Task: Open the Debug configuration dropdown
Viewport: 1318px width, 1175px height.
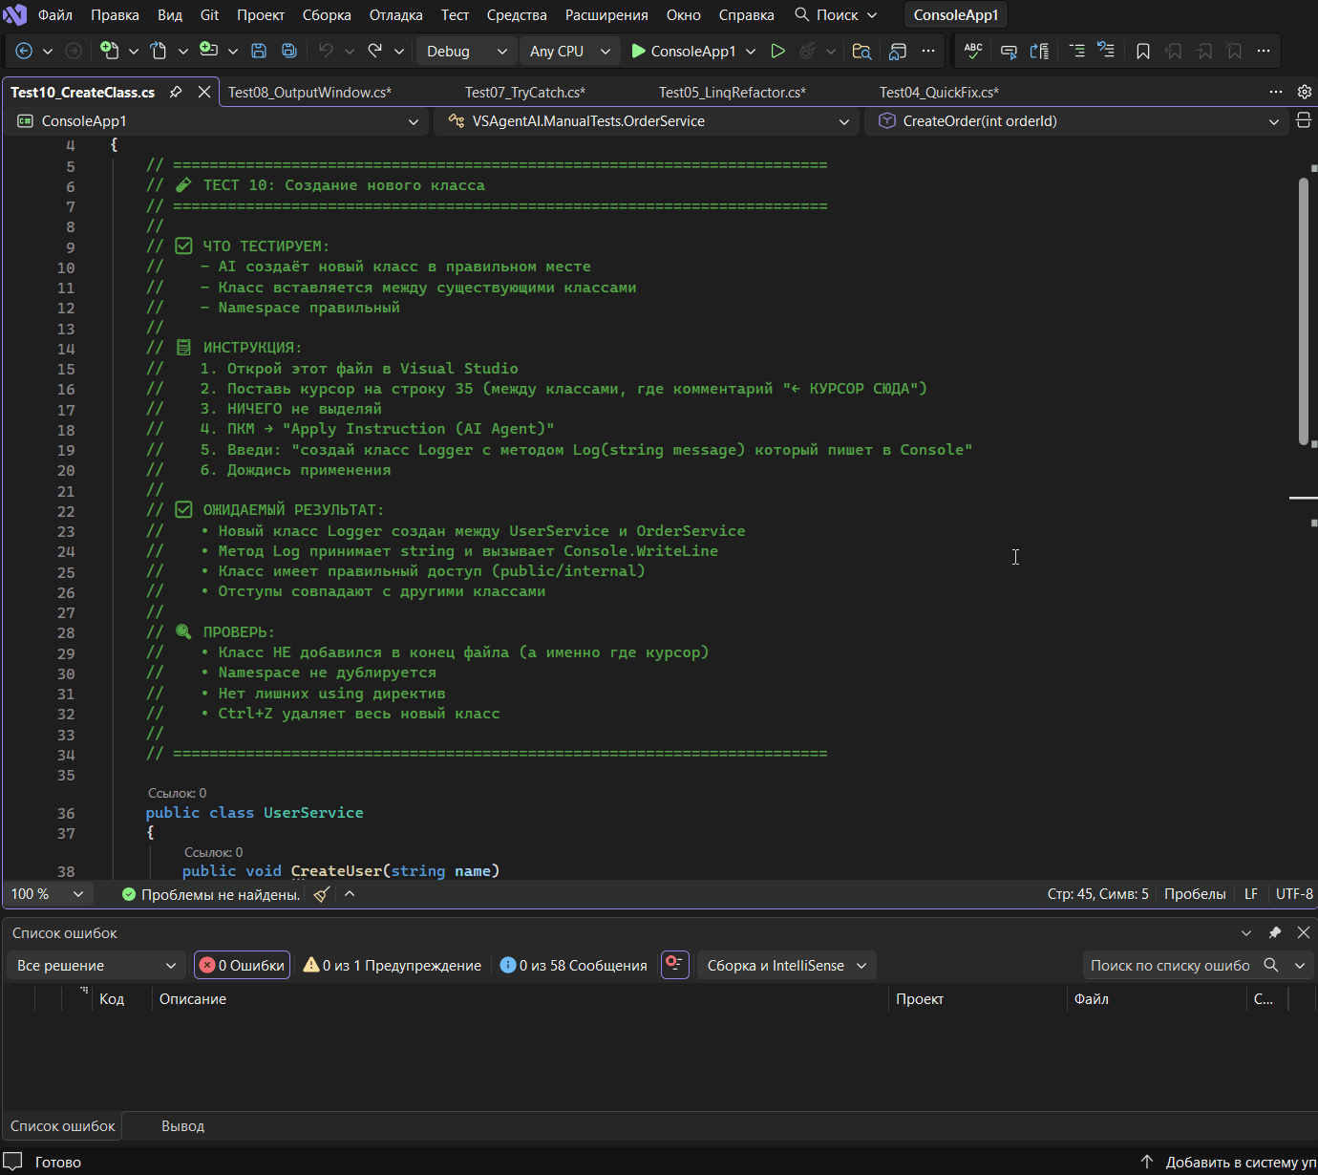Action: tap(466, 51)
